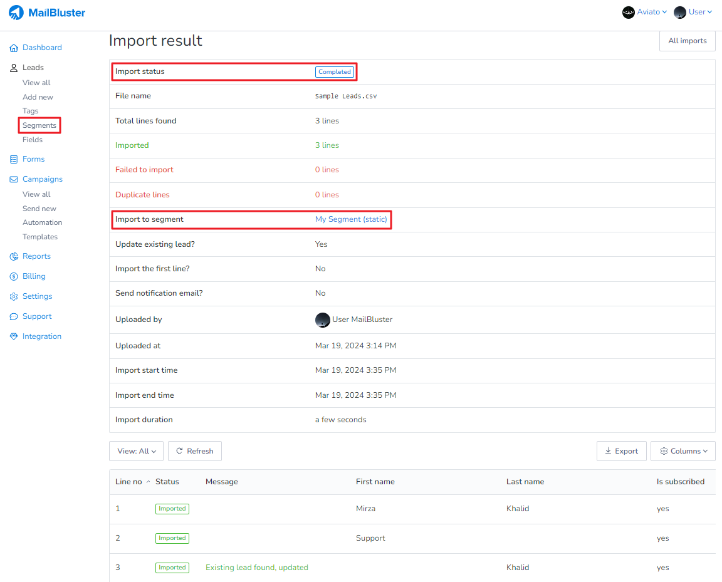Image resolution: width=722 pixels, height=582 pixels.
Task: Sort by the Line no column header
Action: [129, 482]
